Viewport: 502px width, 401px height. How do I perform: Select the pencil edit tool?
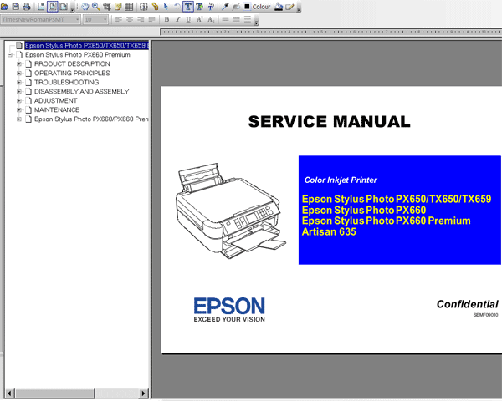coord(289,7)
